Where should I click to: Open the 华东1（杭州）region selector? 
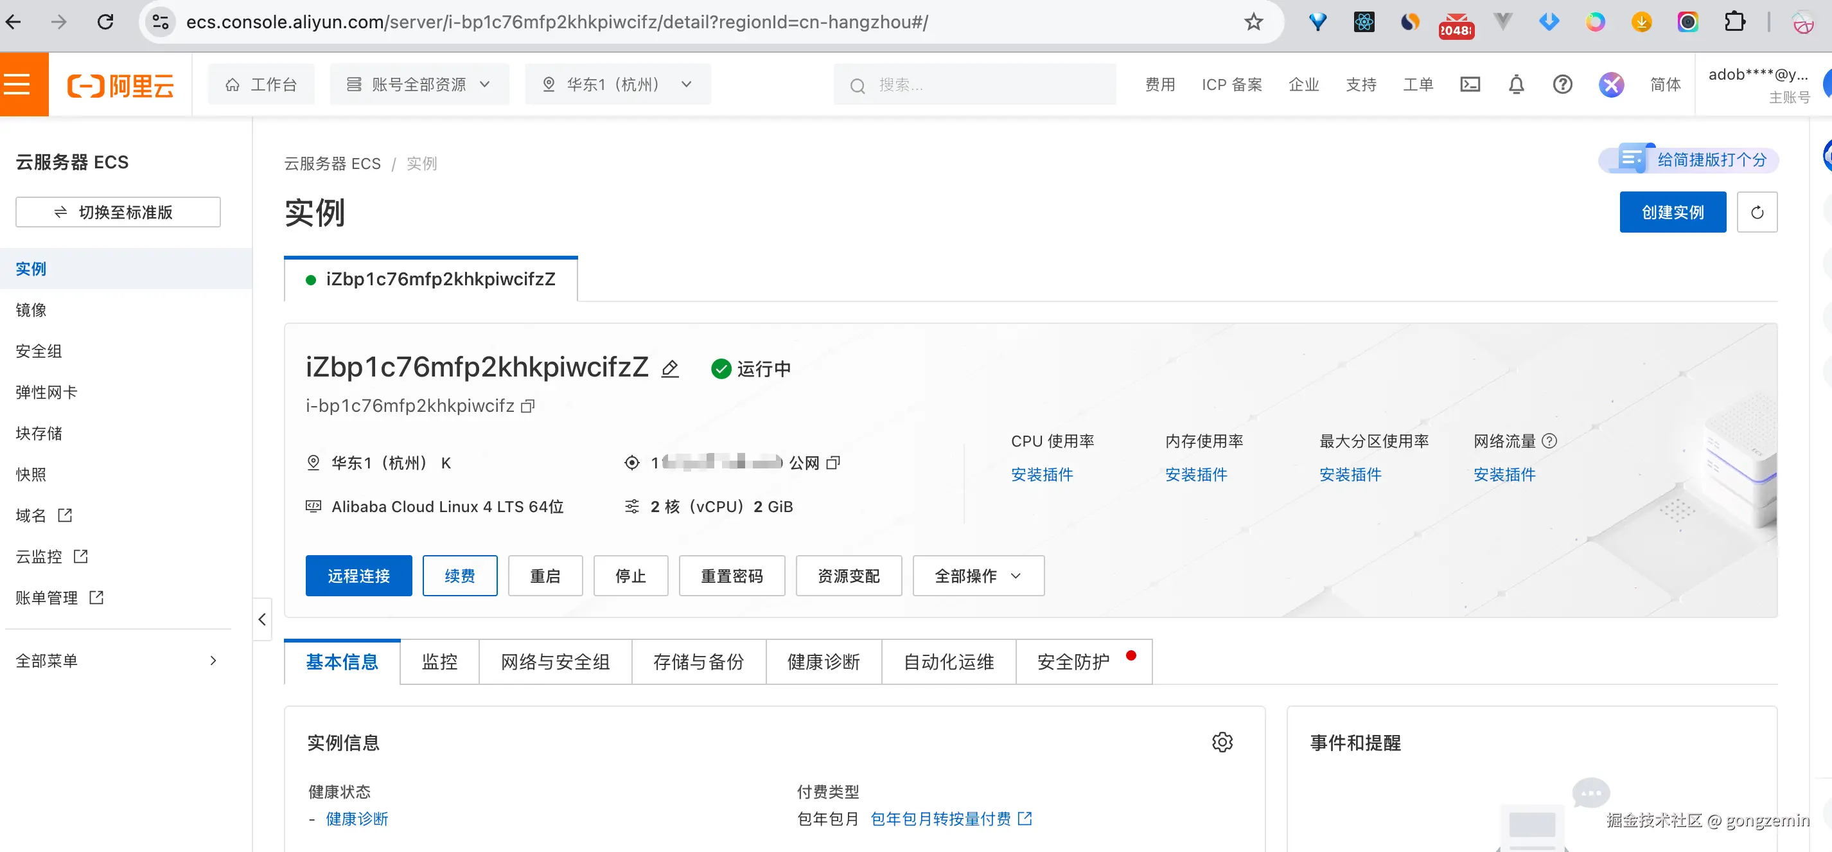point(617,85)
